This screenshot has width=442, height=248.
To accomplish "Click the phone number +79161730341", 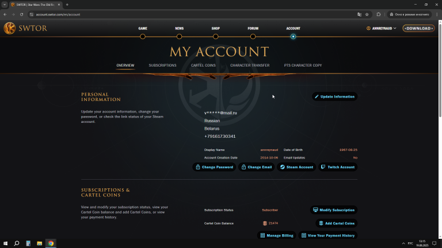I will 220,136.
